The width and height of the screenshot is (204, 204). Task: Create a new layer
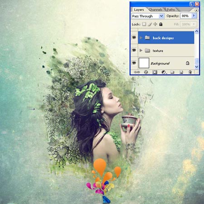181,72
